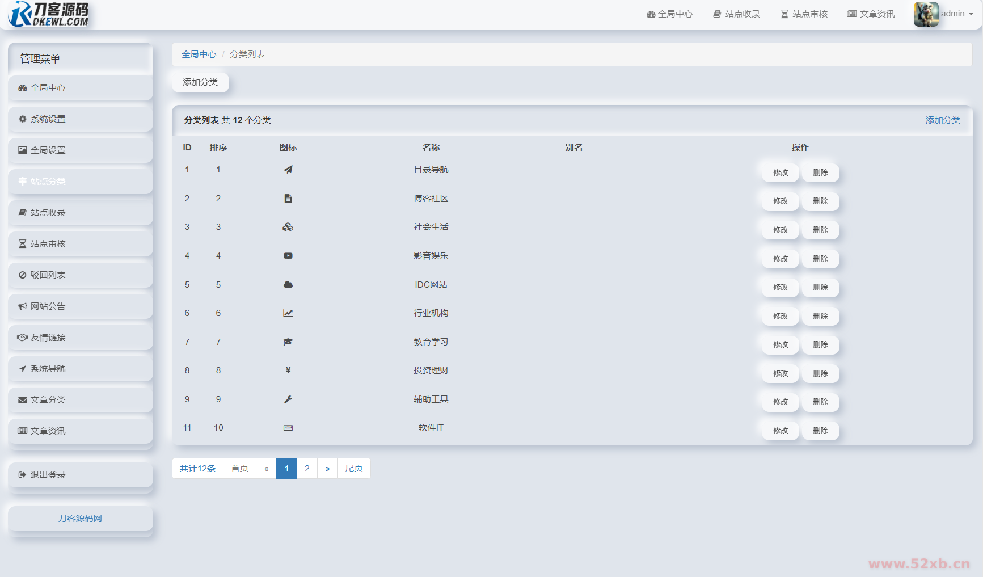The image size is (983, 577).
Task: Click the paper plane icon for 目录导航
Action: tap(288, 170)
